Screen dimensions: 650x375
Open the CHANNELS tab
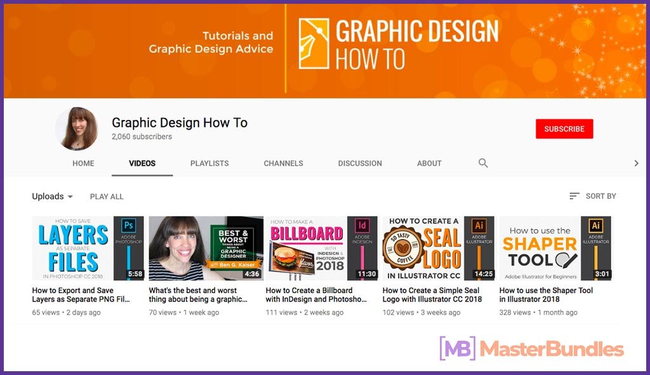284,163
